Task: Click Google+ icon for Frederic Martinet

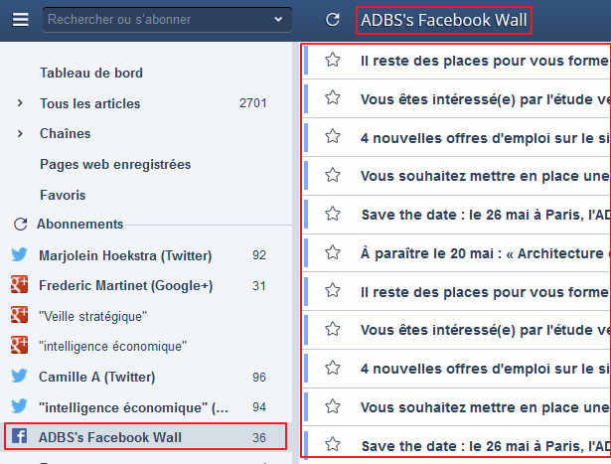Action: 19,284
